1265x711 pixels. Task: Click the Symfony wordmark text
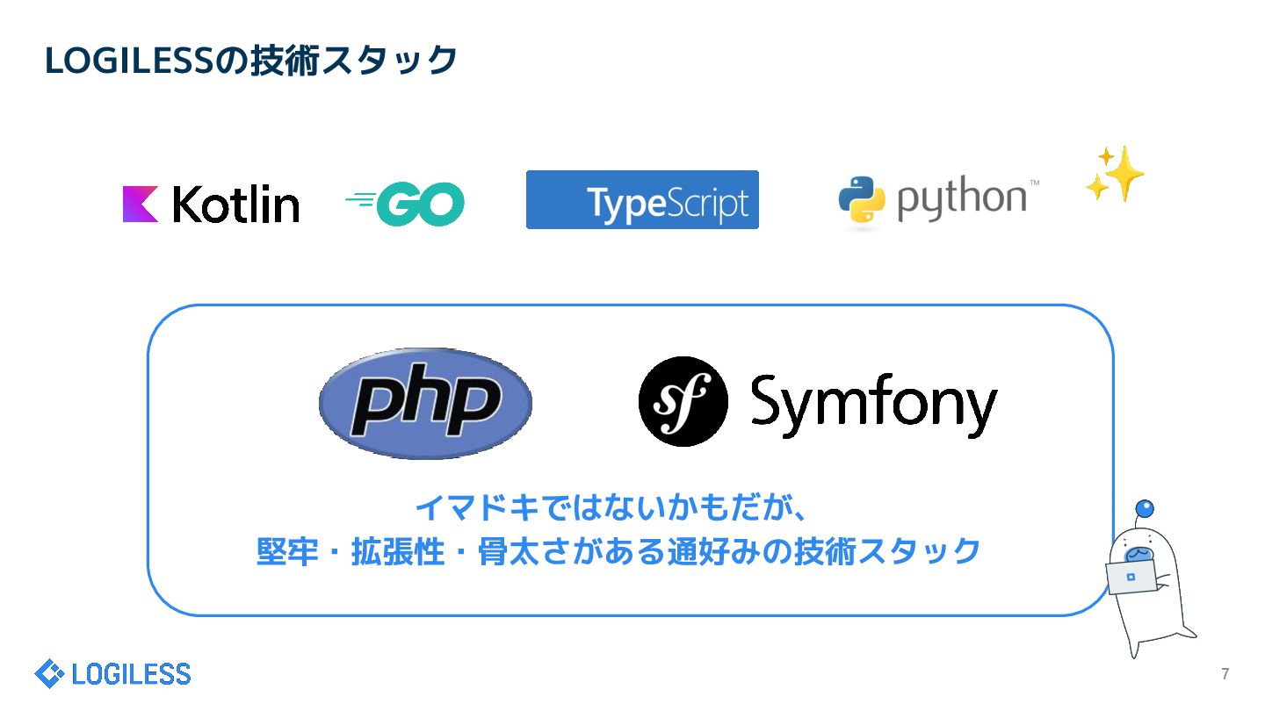874,404
